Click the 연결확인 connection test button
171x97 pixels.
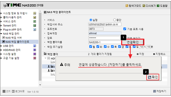tap(133, 42)
